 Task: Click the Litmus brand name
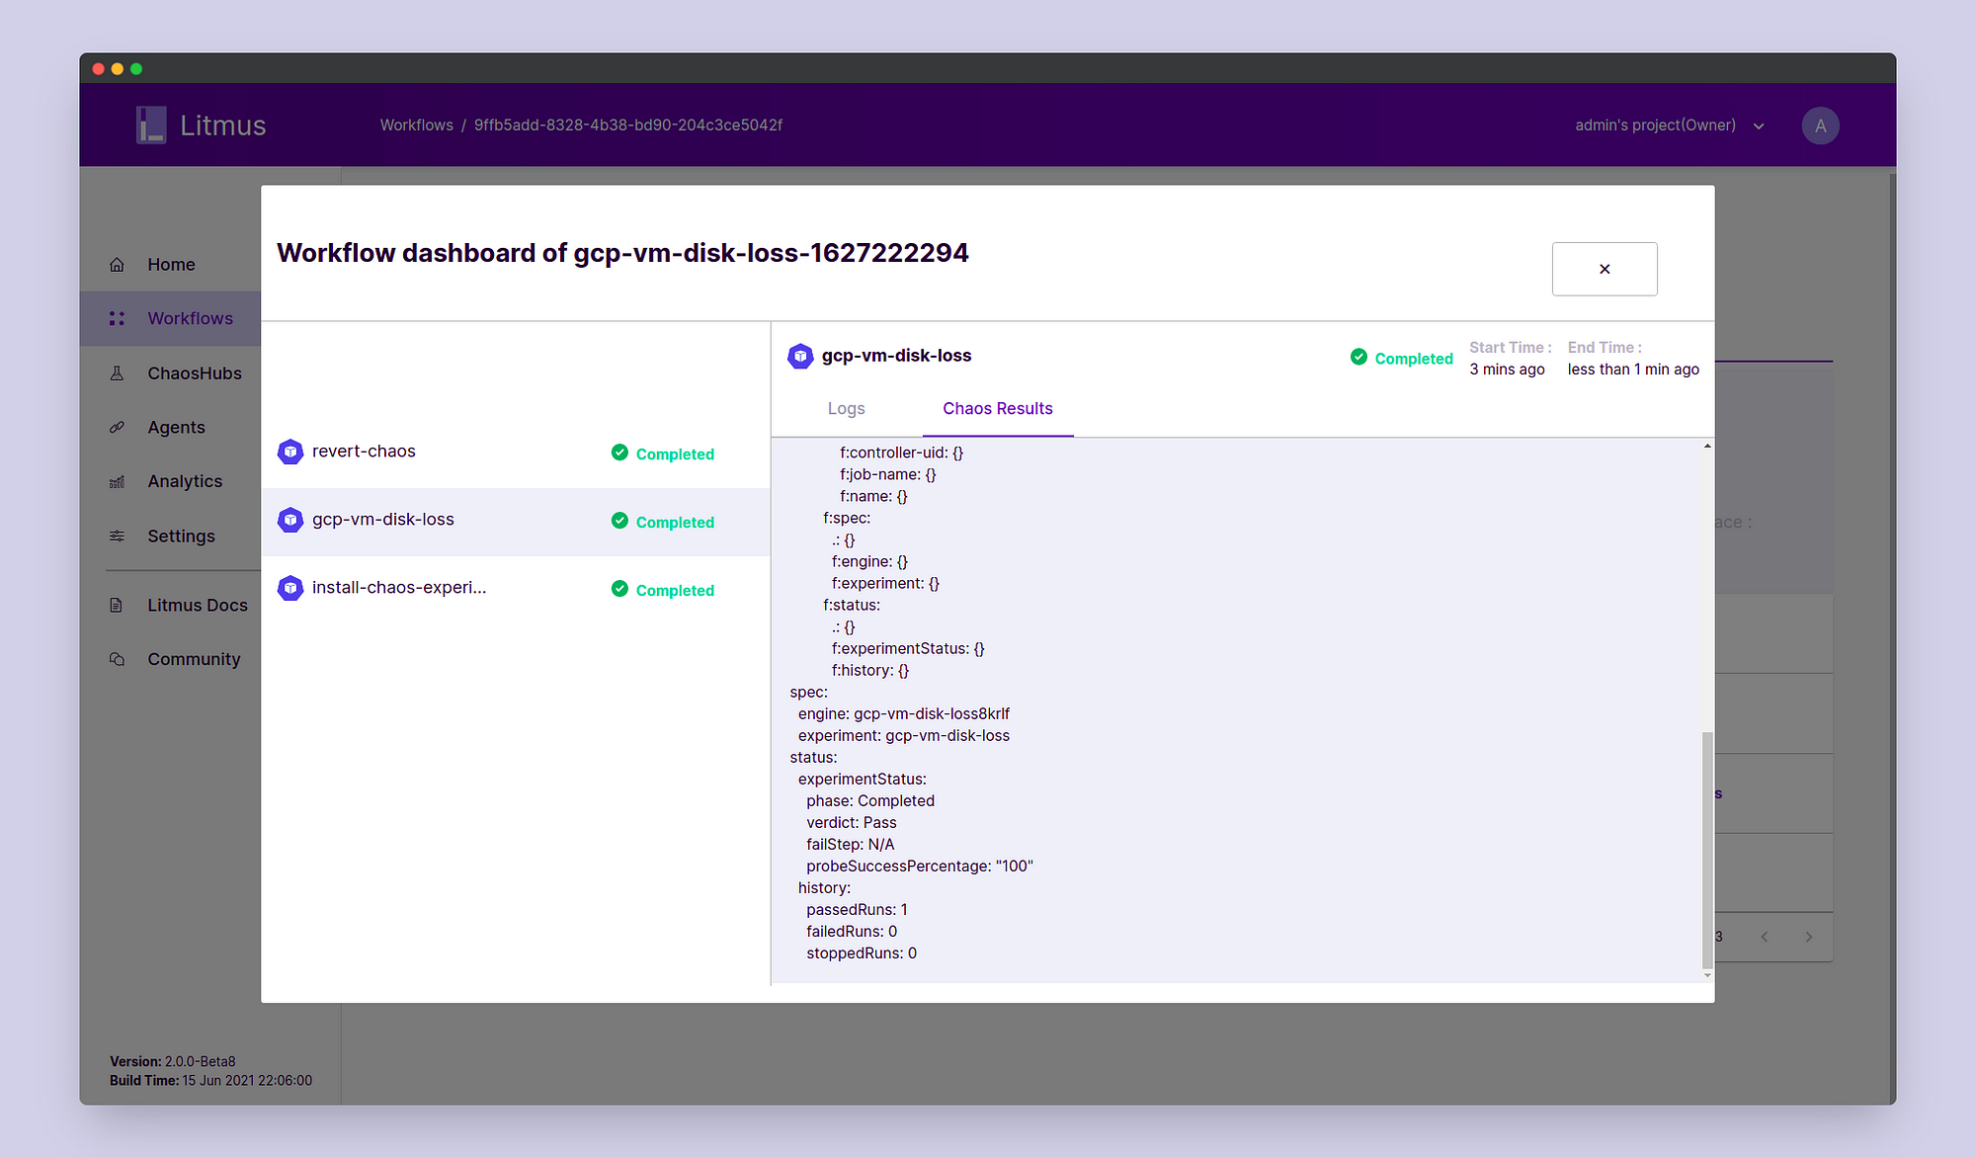coord(222,125)
